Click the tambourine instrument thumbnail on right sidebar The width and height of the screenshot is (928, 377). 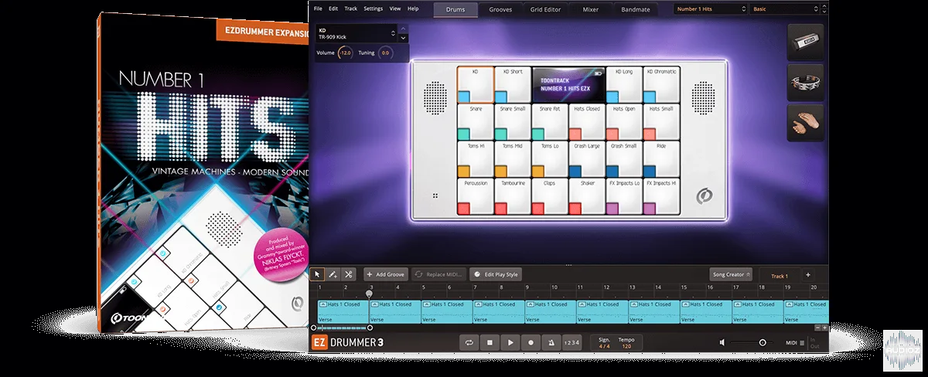point(805,83)
